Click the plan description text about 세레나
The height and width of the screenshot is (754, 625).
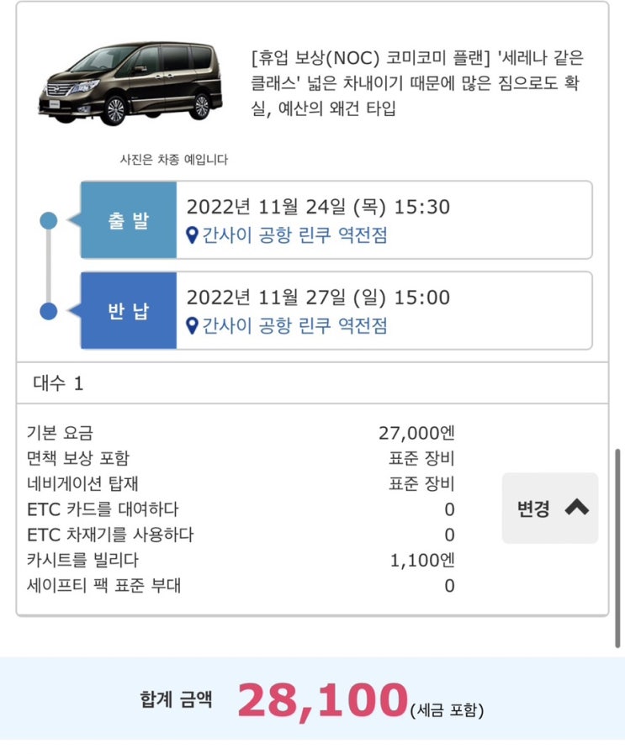(417, 83)
